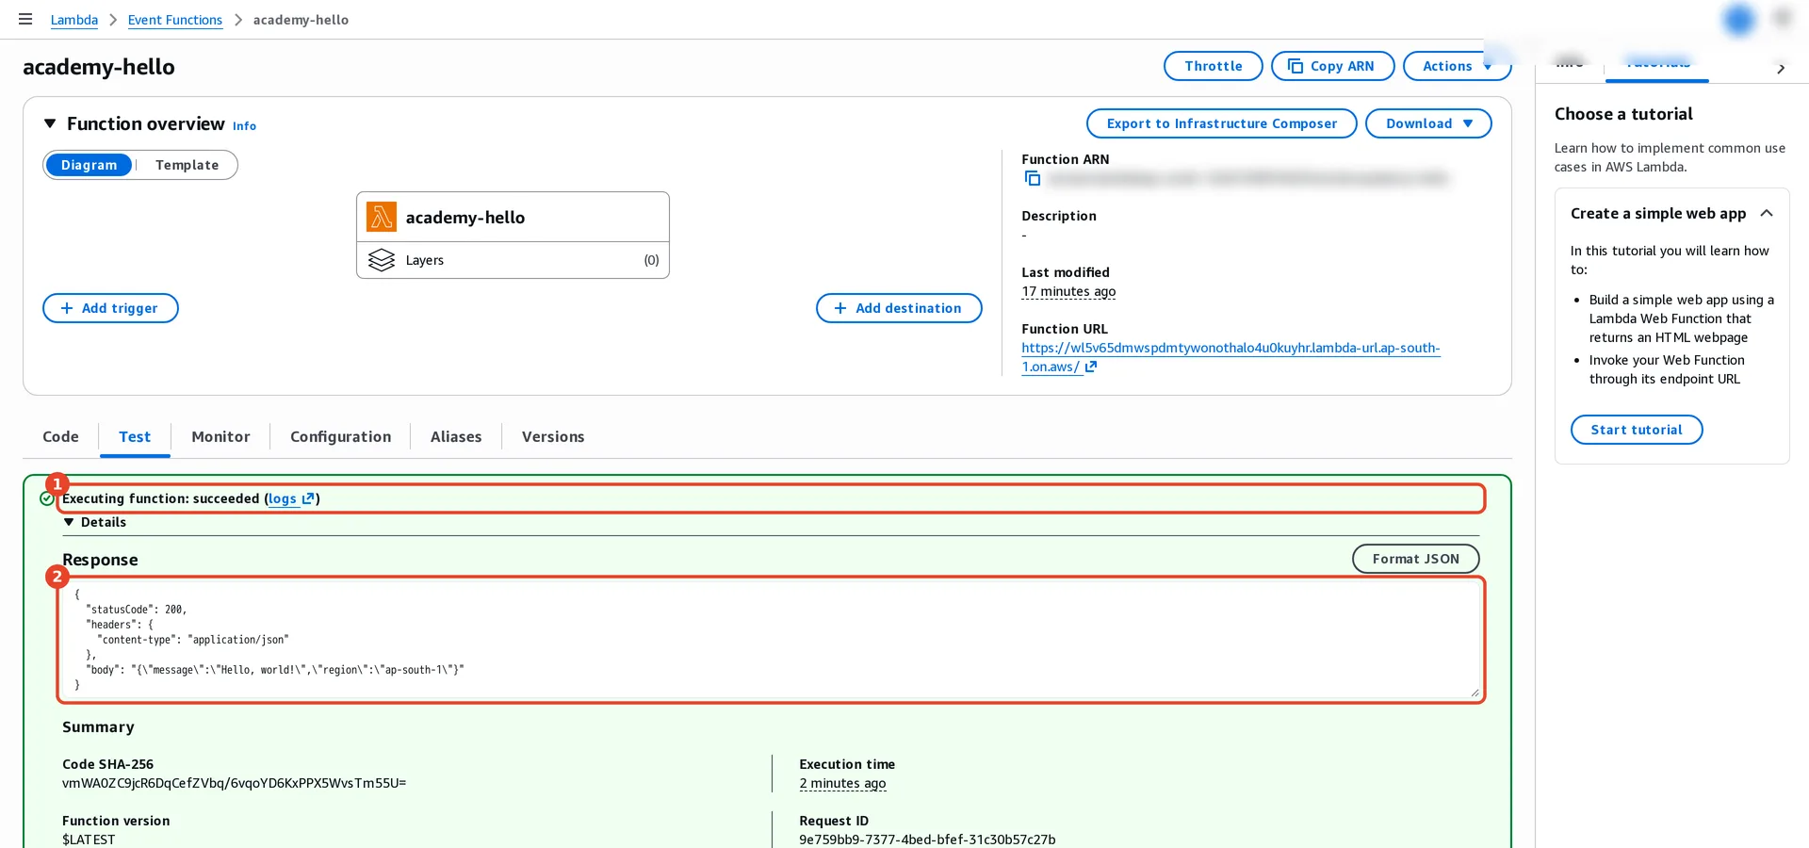Viewport: 1809px width, 848px height.
Task: Collapse the Function overview section
Action: click(50, 123)
